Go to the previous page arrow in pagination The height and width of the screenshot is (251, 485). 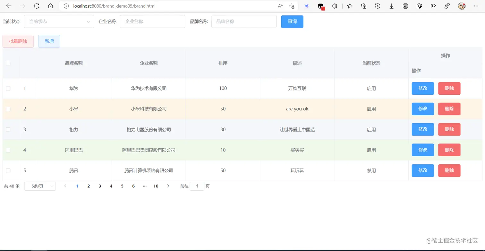coord(65,186)
